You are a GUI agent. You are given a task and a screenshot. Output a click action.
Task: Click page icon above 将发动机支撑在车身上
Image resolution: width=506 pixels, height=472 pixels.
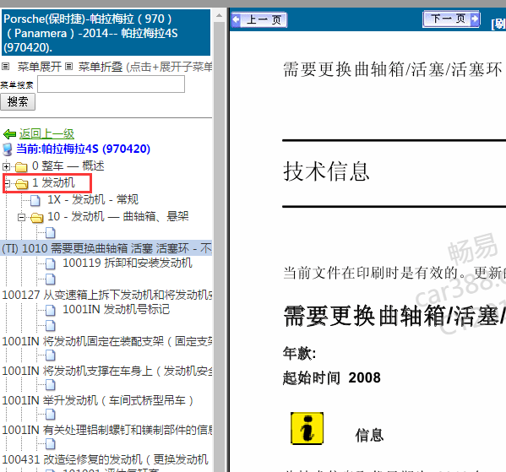(x=51, y=355)
